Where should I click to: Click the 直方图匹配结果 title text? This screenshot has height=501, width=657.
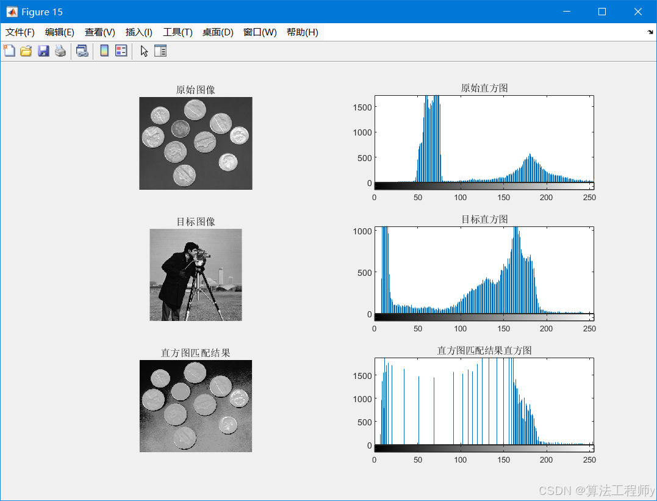pos(196,353)
